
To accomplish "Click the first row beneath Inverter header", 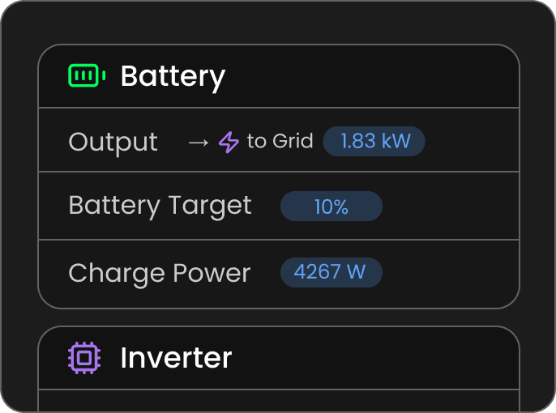I will point(278,401).
